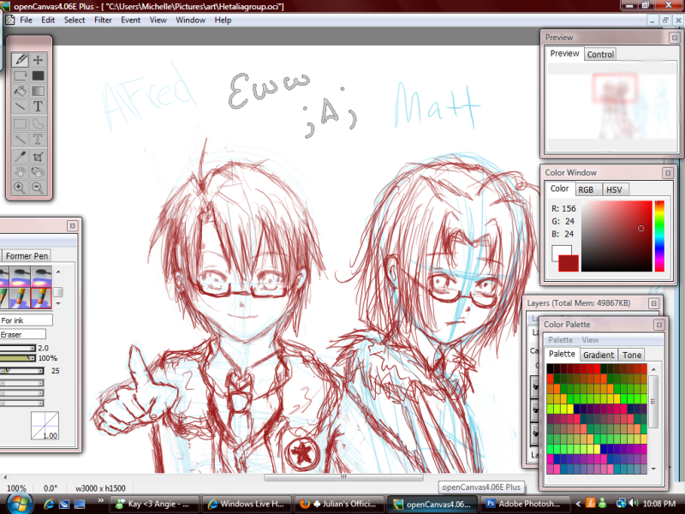Open the File menu
The height and width of the screenshot is (514, 685).
[x=26, y=20]
